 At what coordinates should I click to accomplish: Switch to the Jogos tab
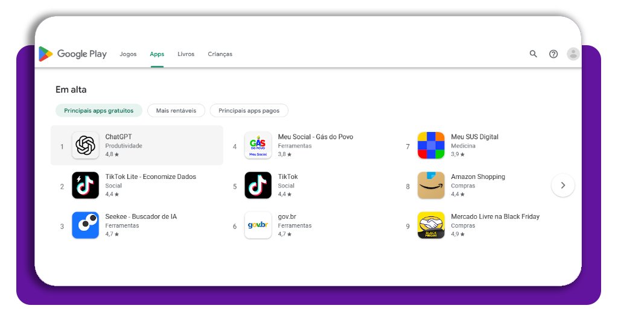pyautogui.click(x=128, y=54)
